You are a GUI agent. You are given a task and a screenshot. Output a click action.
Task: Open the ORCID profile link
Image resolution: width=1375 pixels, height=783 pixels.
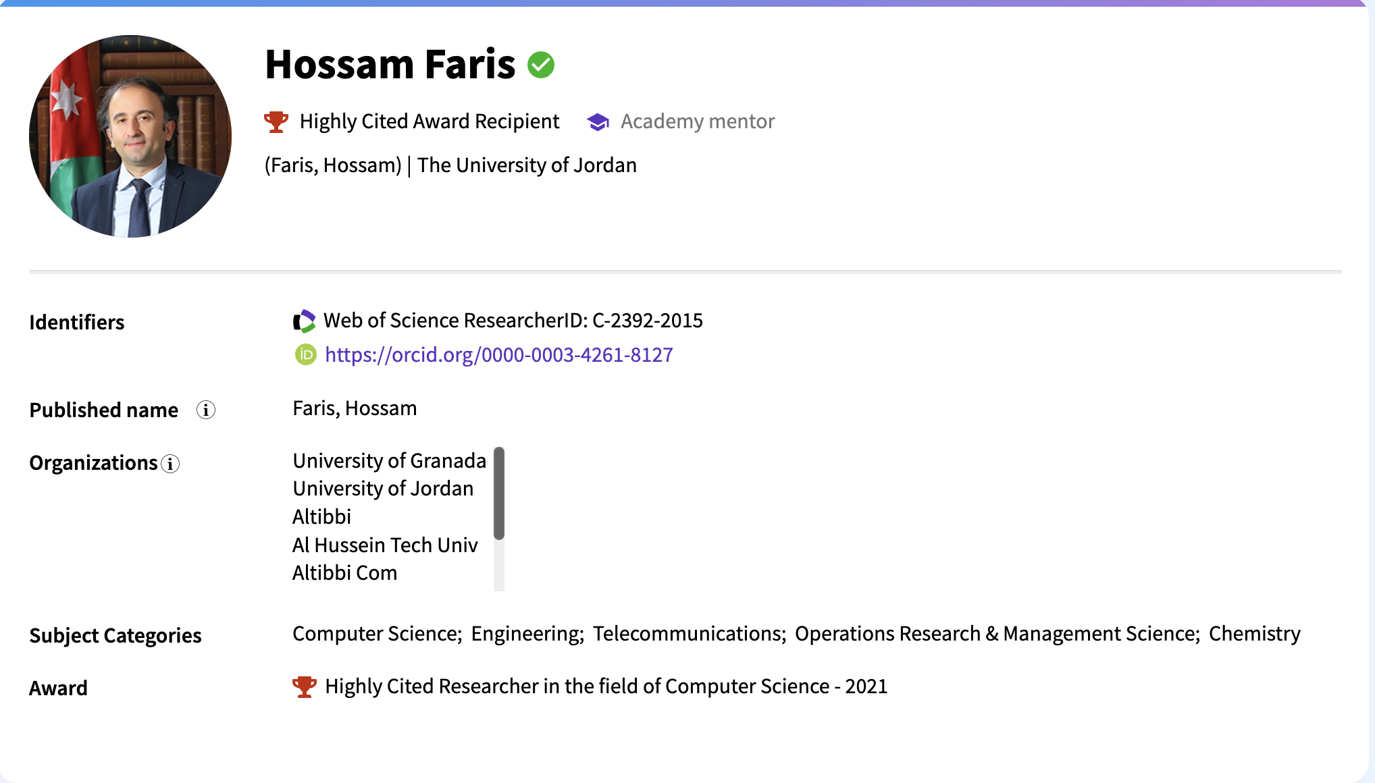498,354
